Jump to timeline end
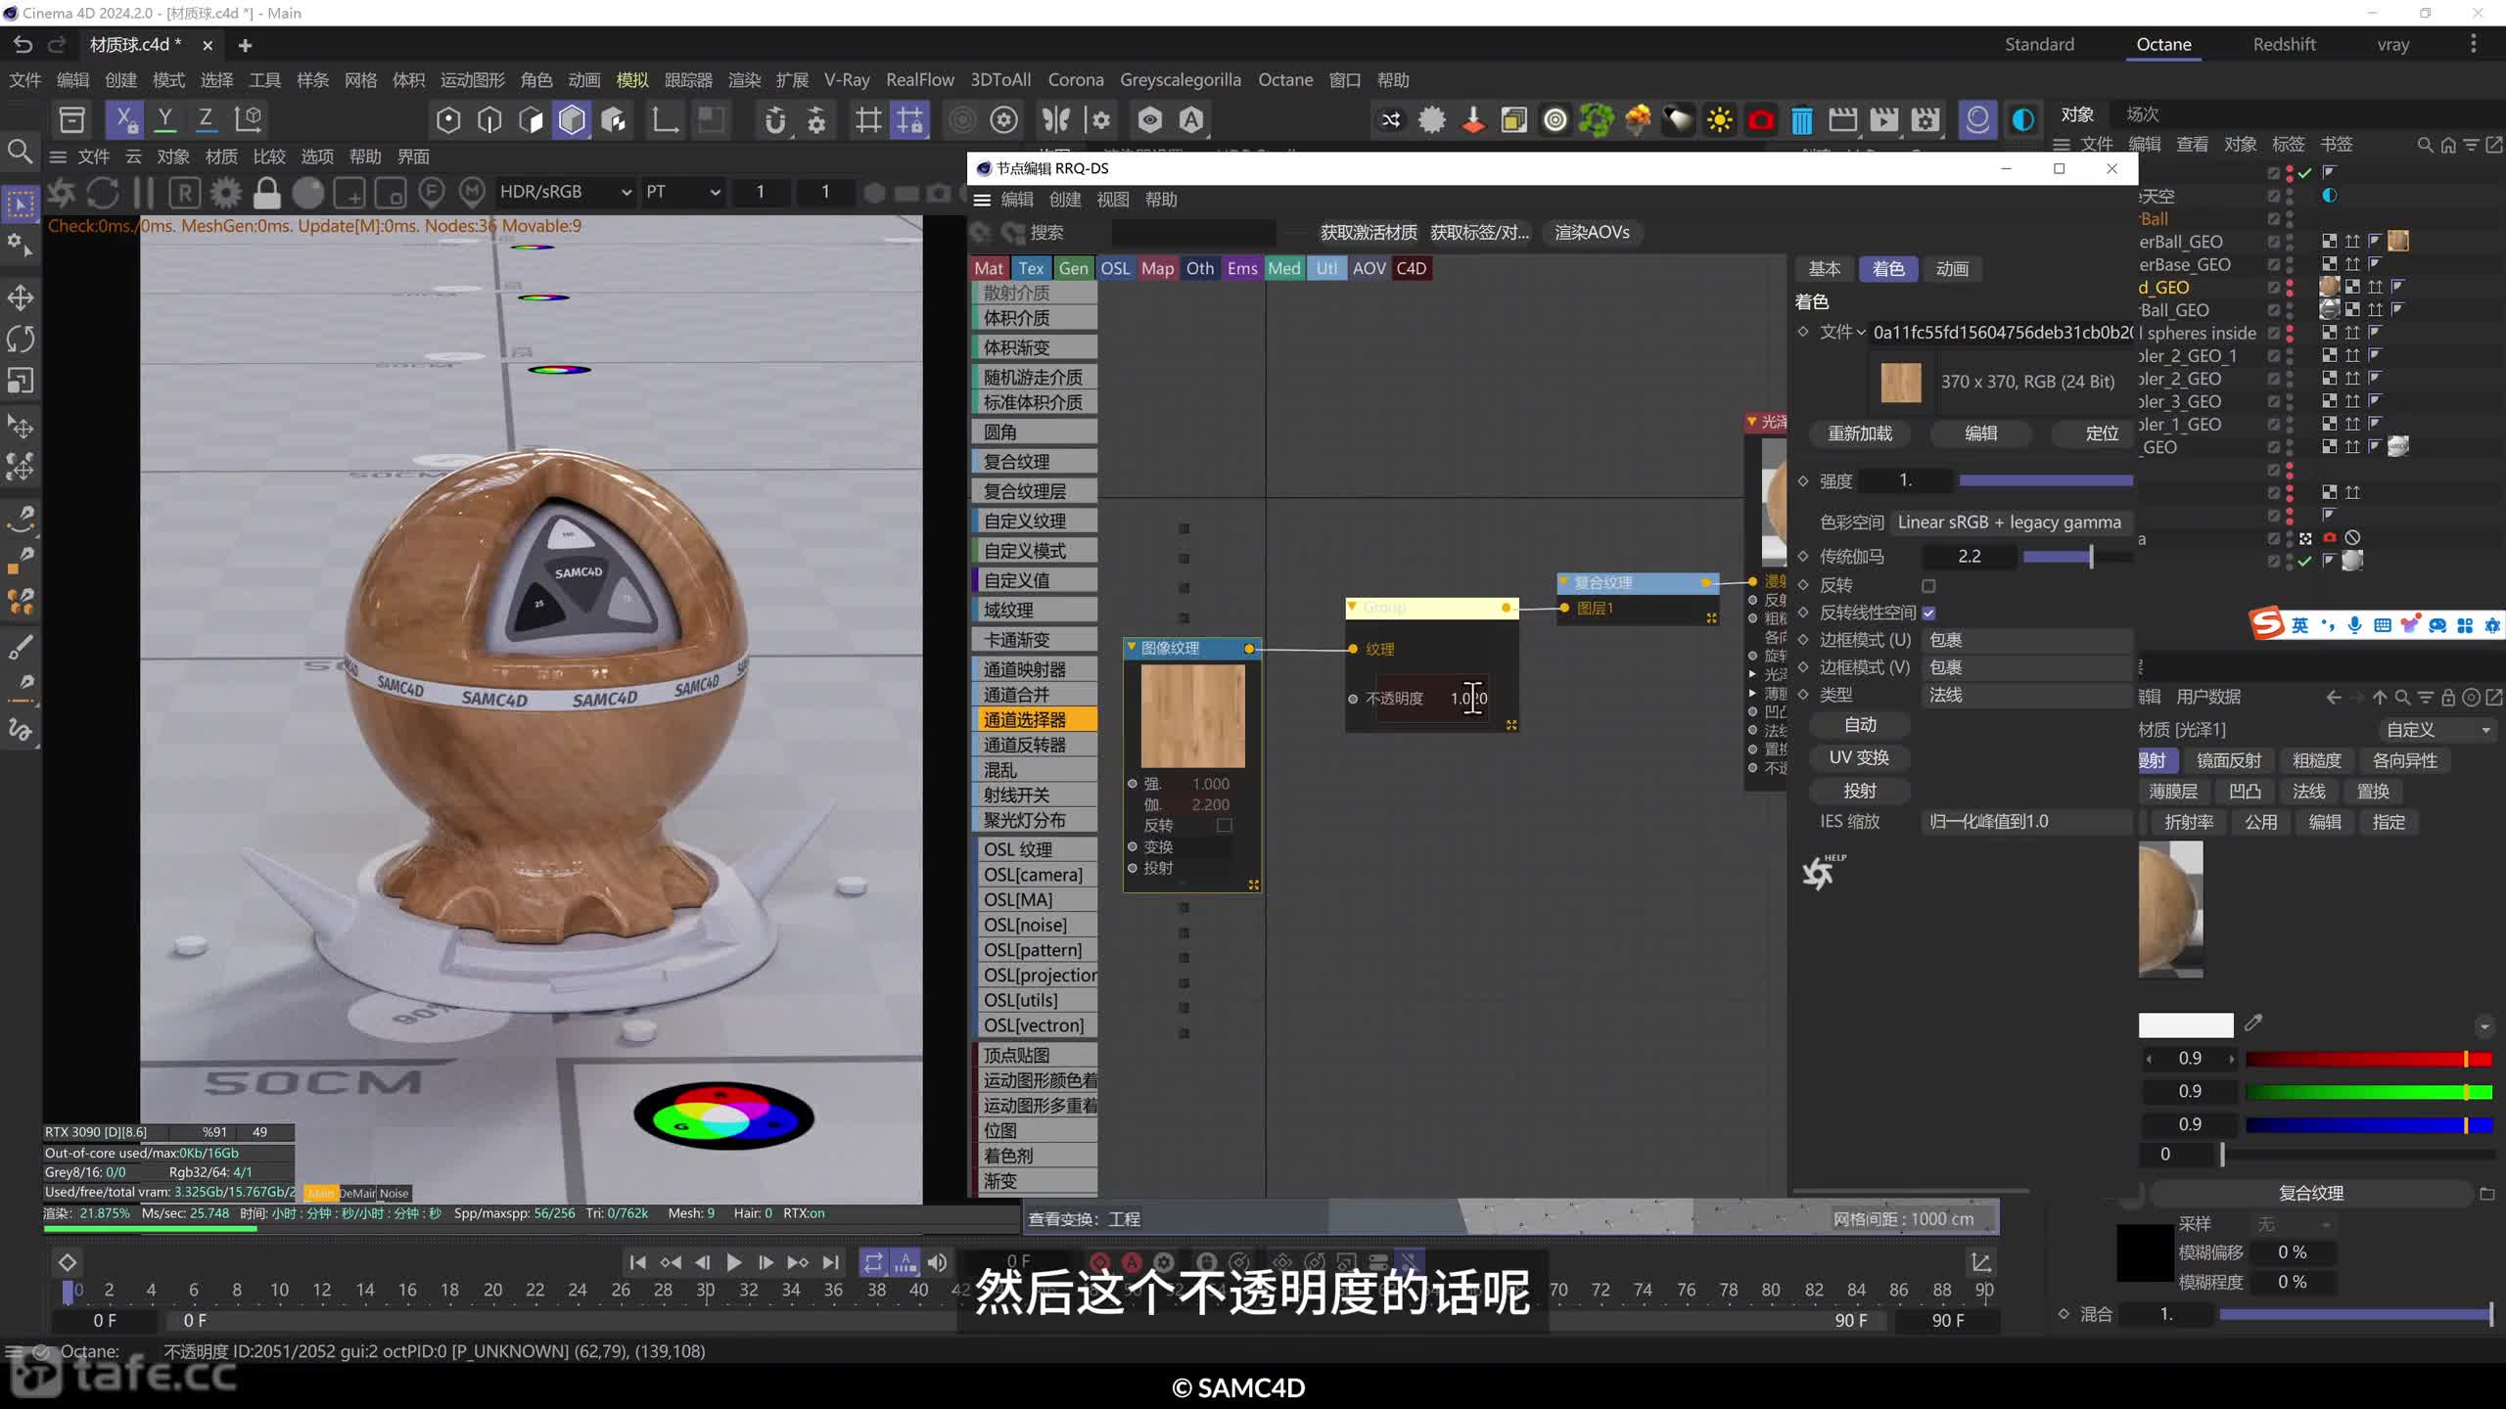Screen dimensions: 2506x1409 (830, 1262)
